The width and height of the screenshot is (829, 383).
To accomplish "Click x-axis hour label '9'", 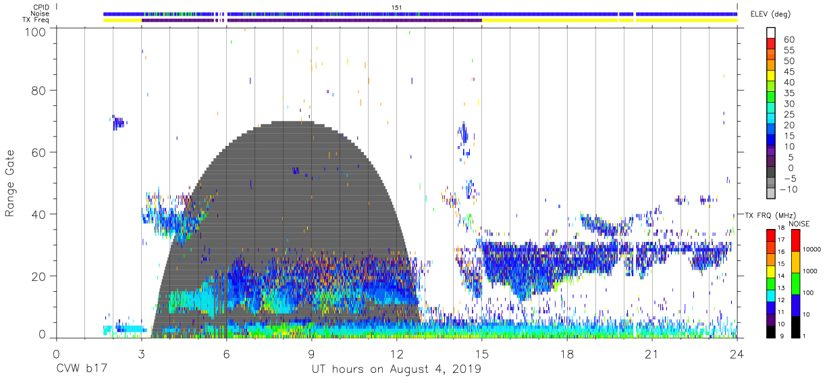I will pyautogui.click(x=312, y=353).
